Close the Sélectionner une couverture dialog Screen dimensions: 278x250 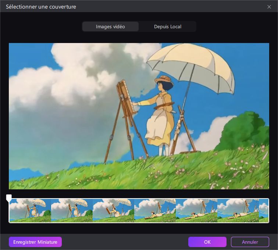pos(269,7)
